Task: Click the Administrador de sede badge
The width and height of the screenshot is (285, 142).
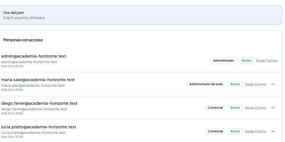Action: click(206, 84)
